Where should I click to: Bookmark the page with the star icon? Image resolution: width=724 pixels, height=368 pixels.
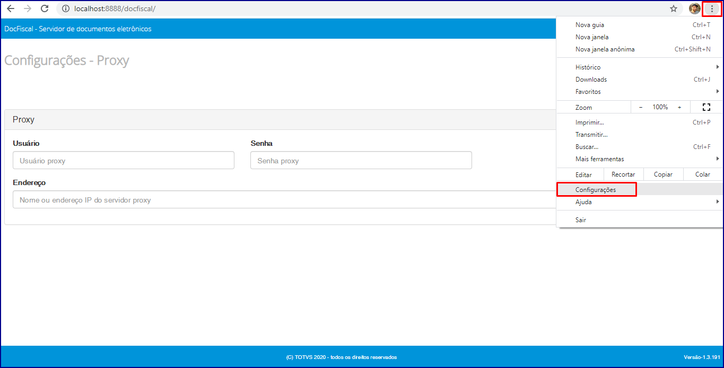674,8
